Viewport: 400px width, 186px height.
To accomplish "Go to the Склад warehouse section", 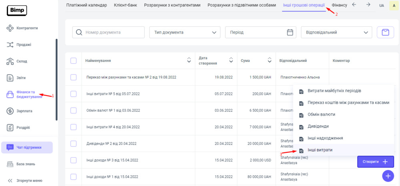I will (22, 61).
